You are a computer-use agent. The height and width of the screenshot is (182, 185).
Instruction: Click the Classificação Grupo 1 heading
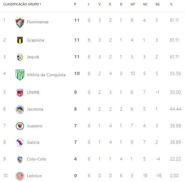click(x=22, y=4)
